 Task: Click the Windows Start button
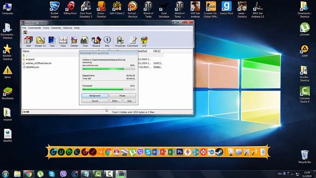coord(5,174)
